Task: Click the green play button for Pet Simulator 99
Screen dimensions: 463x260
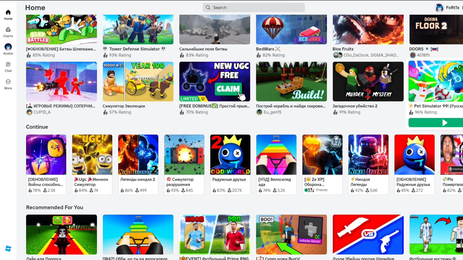Action: coord(436,123)
